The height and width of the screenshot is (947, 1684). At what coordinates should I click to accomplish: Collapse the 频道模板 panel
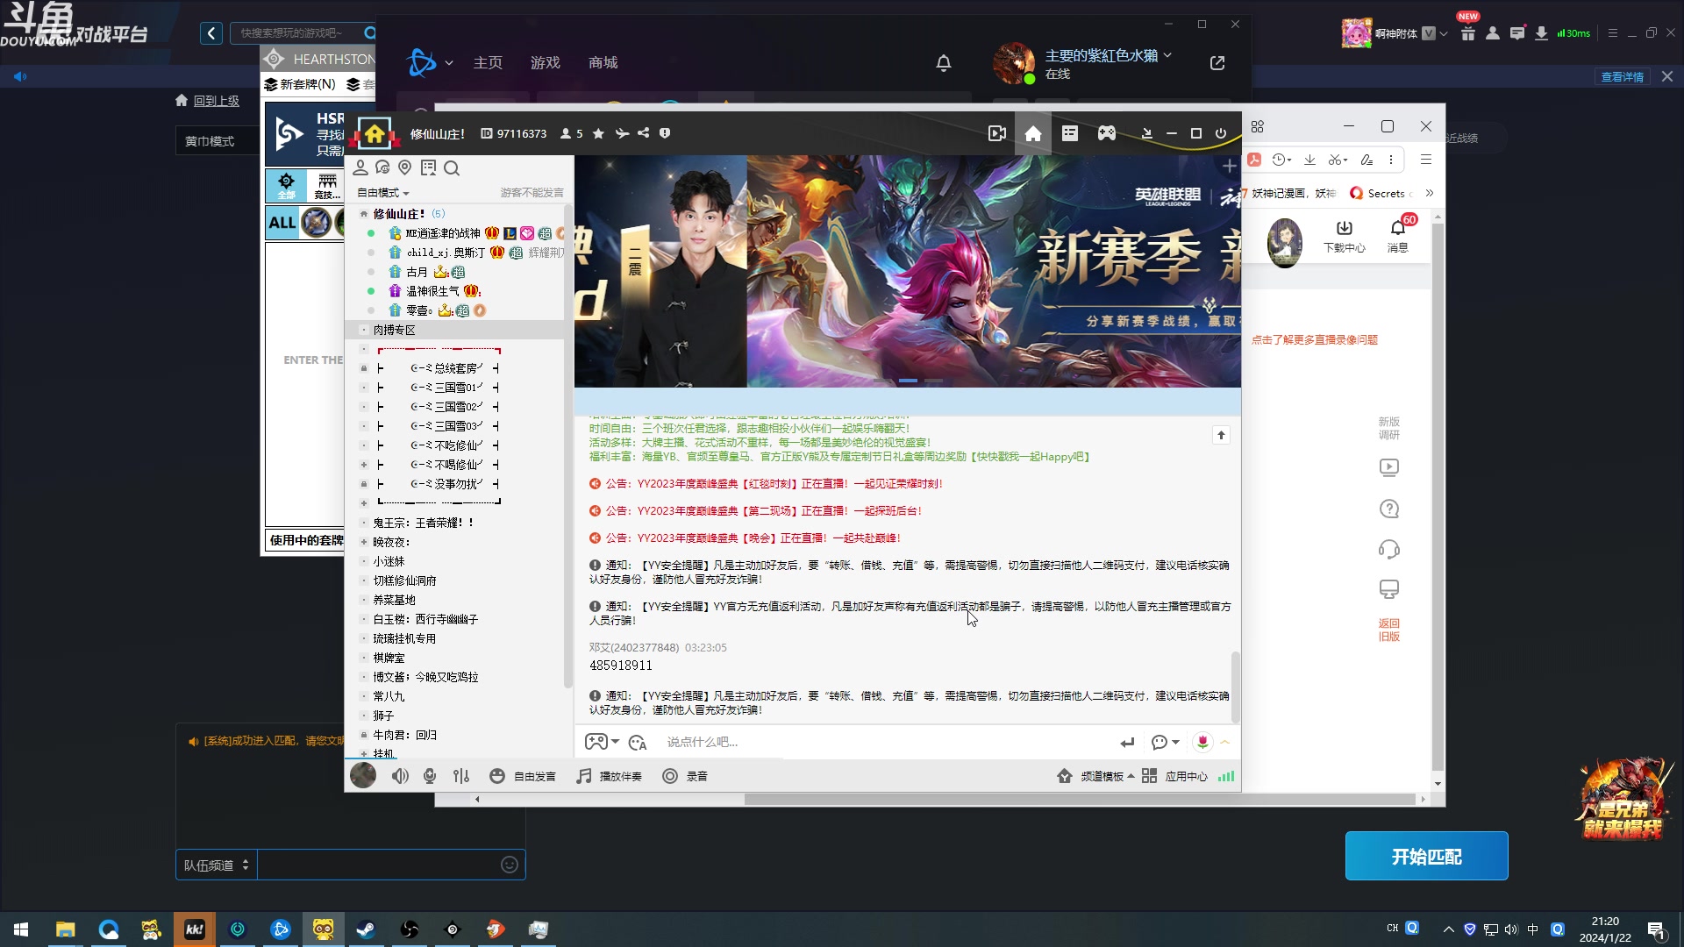coord(1131,775)
